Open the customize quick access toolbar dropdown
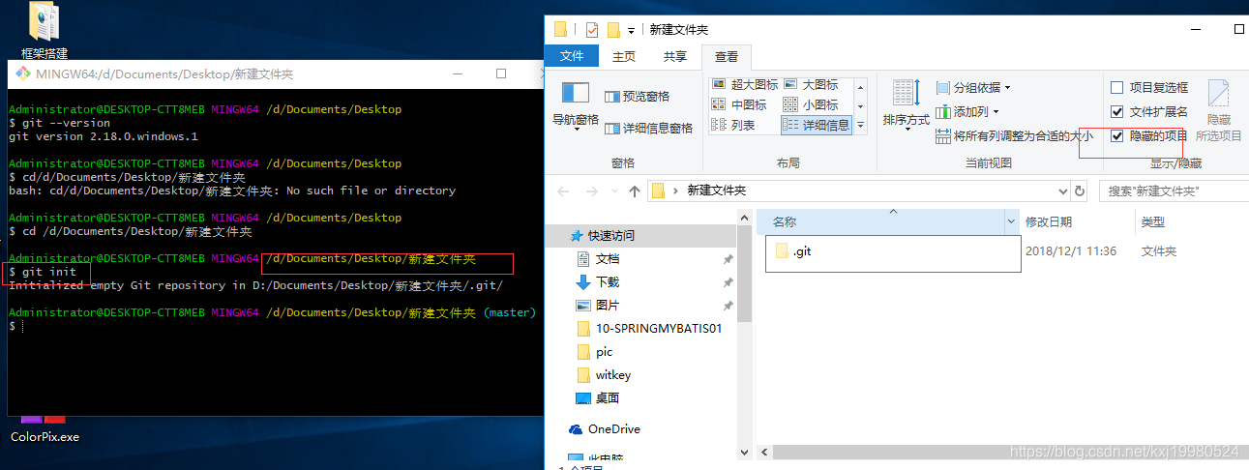1249x470 pixels. pos(632,30)
